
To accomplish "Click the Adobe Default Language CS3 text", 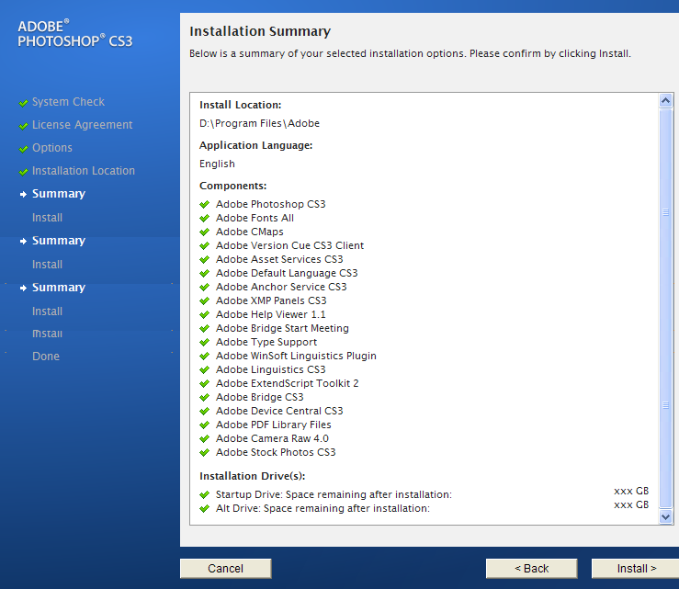I will click(287, 273).
